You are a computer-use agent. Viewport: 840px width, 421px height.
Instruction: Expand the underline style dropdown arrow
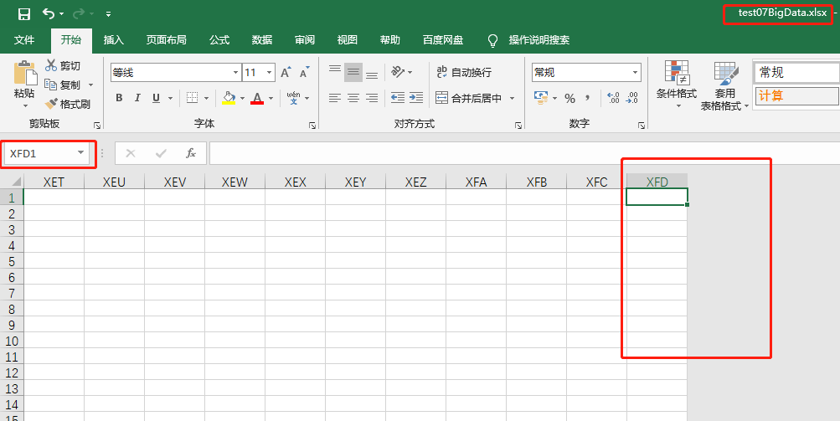pyautogui.click(x=170, y=99)
